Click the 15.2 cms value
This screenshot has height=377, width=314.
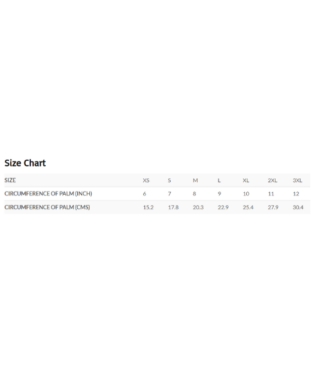pos(148,207)
